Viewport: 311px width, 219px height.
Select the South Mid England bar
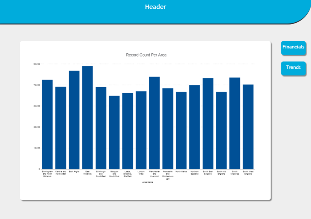click(x=221, y=131)
